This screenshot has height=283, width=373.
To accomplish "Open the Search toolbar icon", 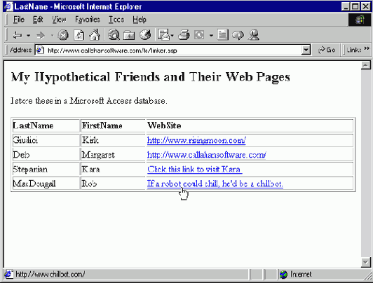I will point(114,35).
